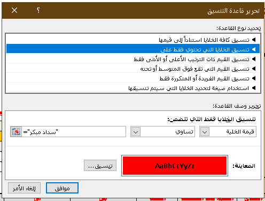The image size is (265, 201).
Task: Click the تنسيق... format button
Action: [x=100, y=165]
